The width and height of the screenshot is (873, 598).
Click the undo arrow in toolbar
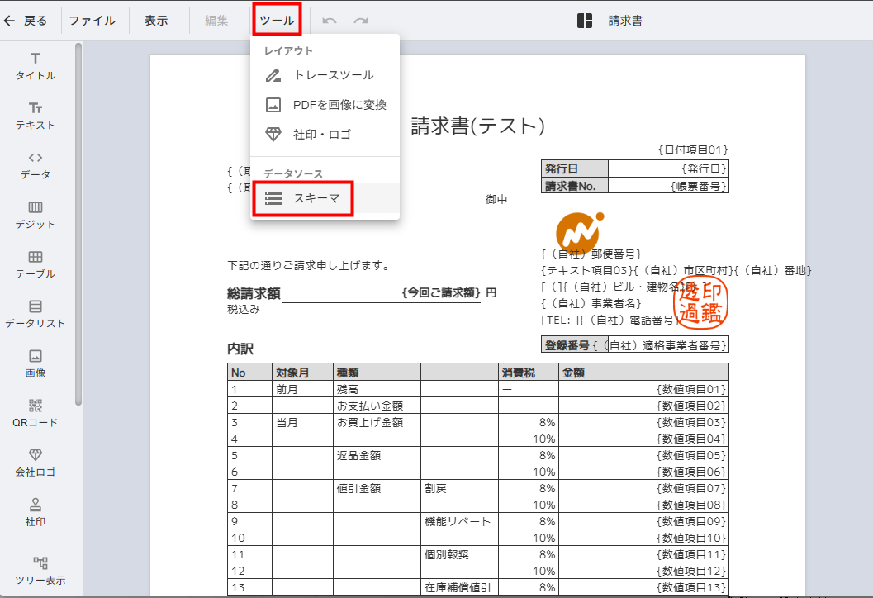[x=330, y=21]
